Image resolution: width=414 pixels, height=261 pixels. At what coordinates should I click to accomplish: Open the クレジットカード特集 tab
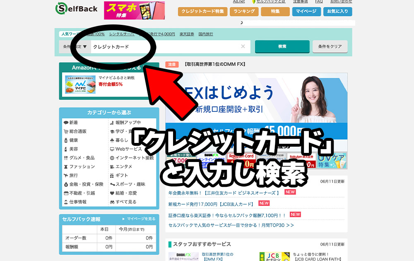[x=202, y=11]
